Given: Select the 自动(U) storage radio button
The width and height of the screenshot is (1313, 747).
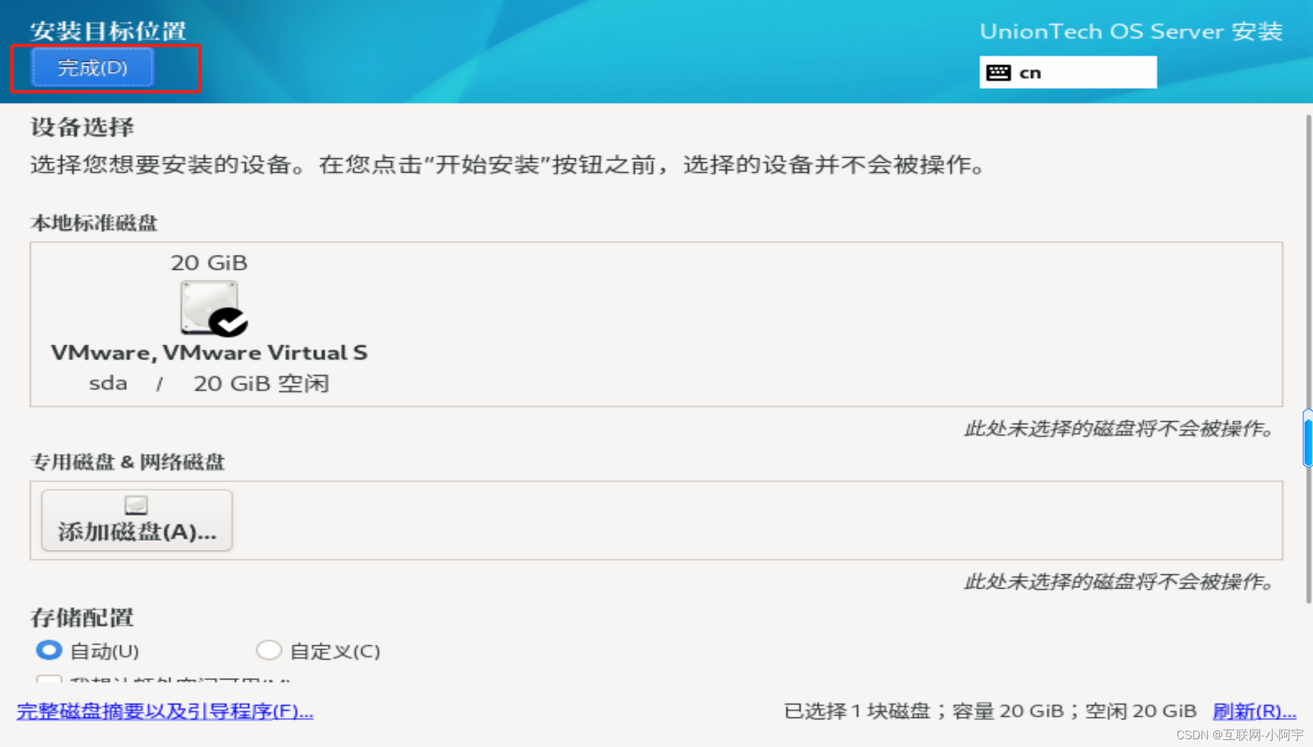Looking at the screenshot, I should tap(48, 650).
